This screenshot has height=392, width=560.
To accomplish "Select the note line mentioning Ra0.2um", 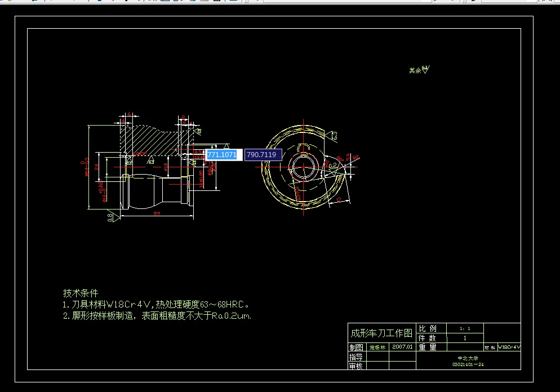I will 157,316.
